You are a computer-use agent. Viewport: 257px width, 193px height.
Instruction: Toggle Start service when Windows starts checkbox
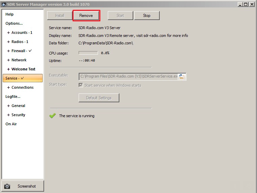point(81,85)
